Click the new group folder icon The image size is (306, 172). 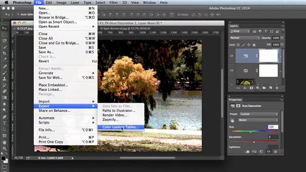coord(264,88)
